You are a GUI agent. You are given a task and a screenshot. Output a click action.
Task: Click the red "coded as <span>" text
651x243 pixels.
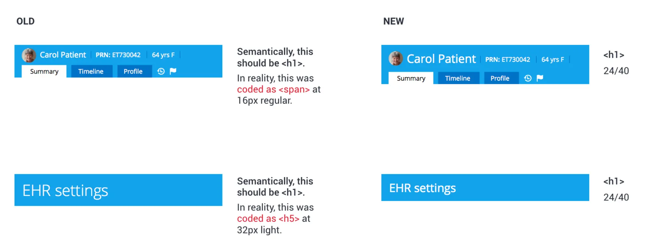[273, 89]
